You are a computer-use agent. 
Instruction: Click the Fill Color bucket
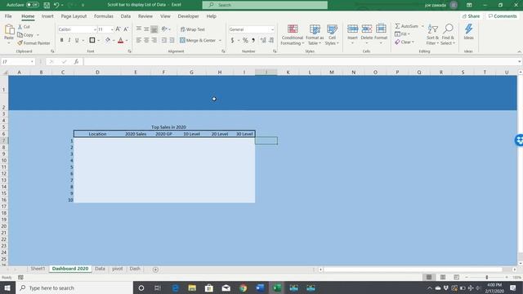point(108,40)
